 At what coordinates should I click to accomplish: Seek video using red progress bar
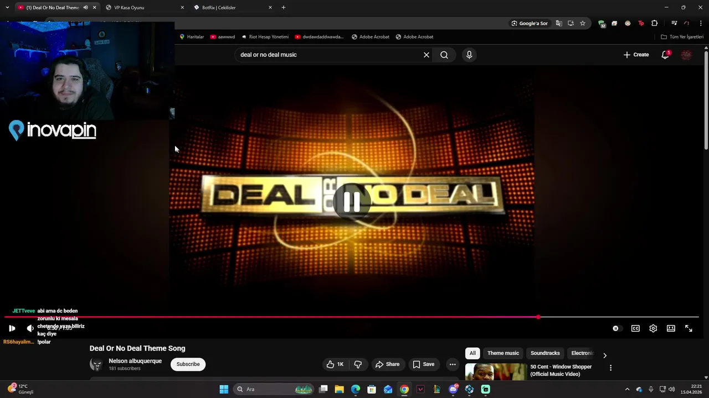tap(352, 317)
